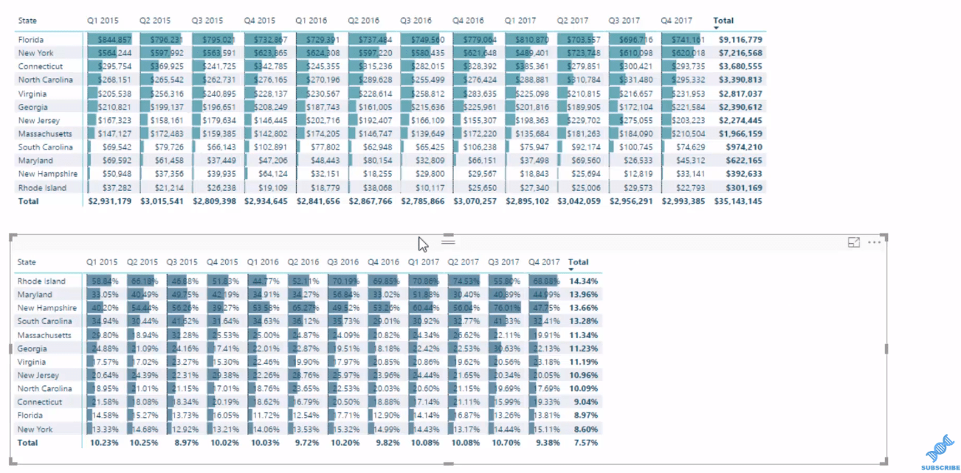Click the Q2 2016 header in lower table
Image resolution: width=961 pixels, height=473 pixels.
tap(303, 262)
